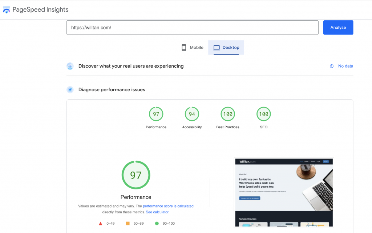Click the desktop laptop icon
Image resolution: width=372 pixels, height=233 pixels.
217,48
